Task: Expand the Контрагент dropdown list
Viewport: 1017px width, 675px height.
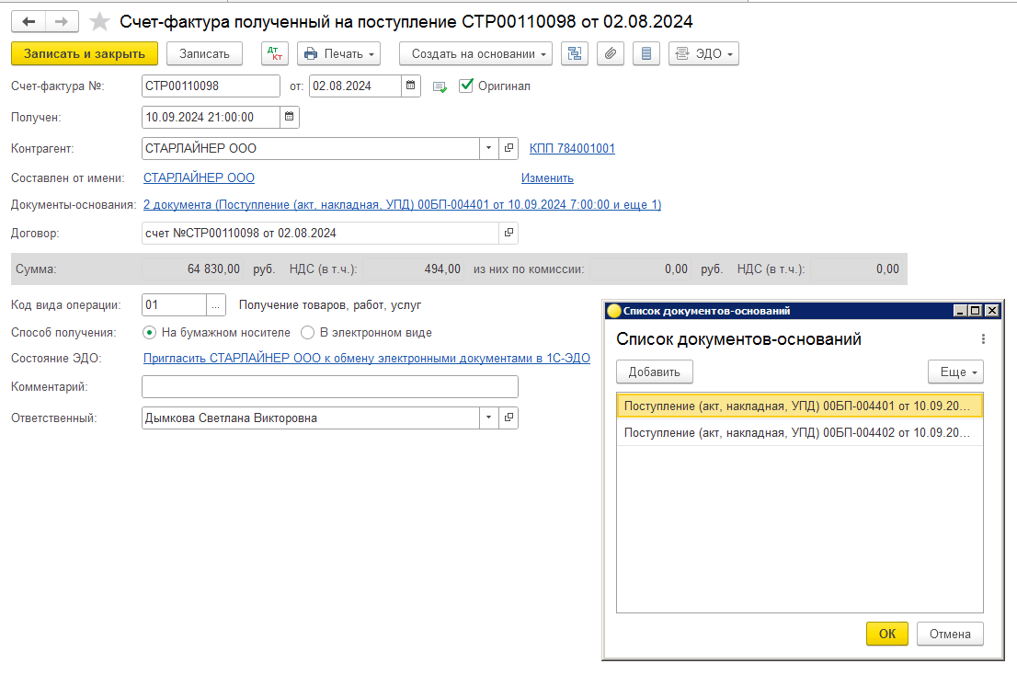Action: coord(487,148)
